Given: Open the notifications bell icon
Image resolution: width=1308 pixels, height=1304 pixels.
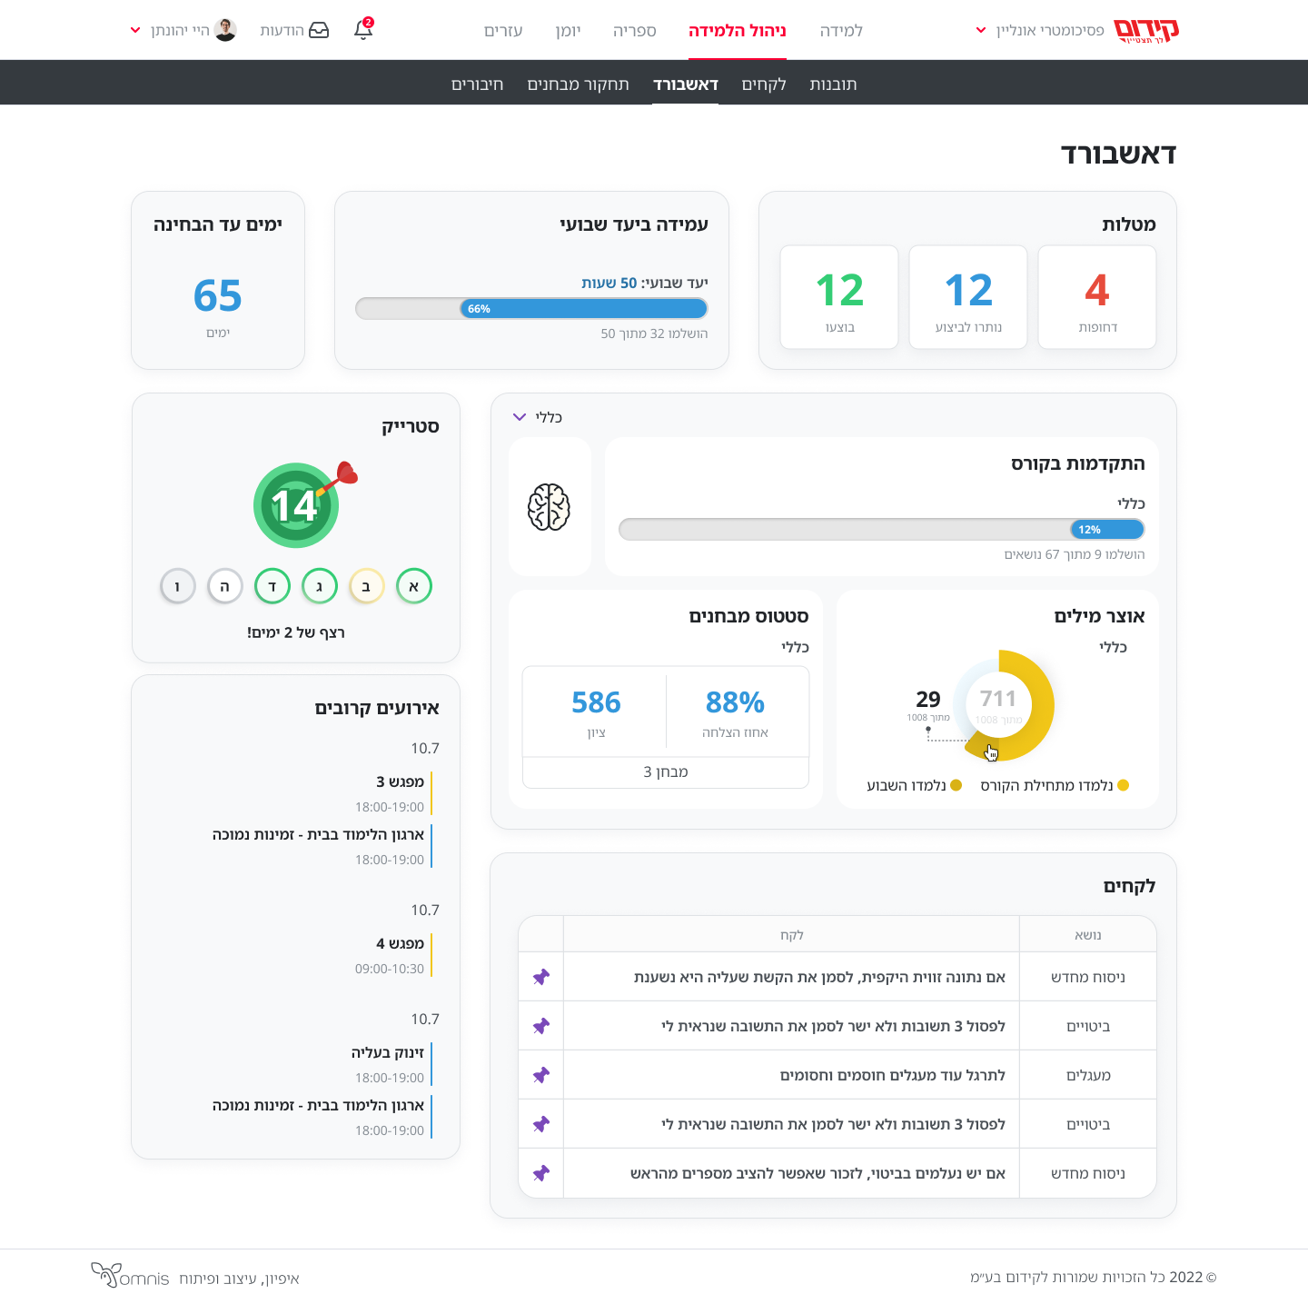Looking at the screenshot, I should click(x=363, y=30).
